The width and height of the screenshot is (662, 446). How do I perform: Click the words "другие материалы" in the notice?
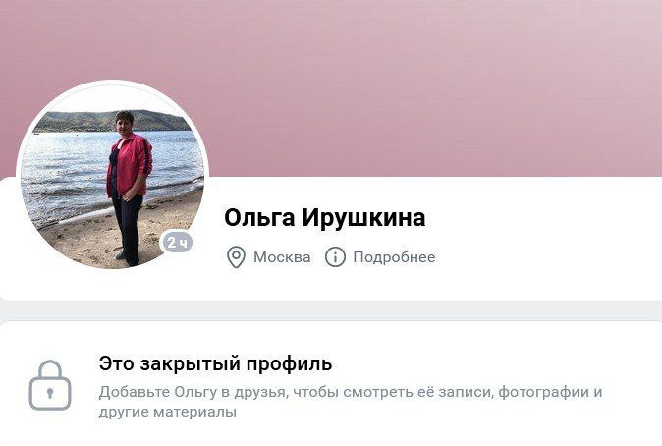click(168, 412)
